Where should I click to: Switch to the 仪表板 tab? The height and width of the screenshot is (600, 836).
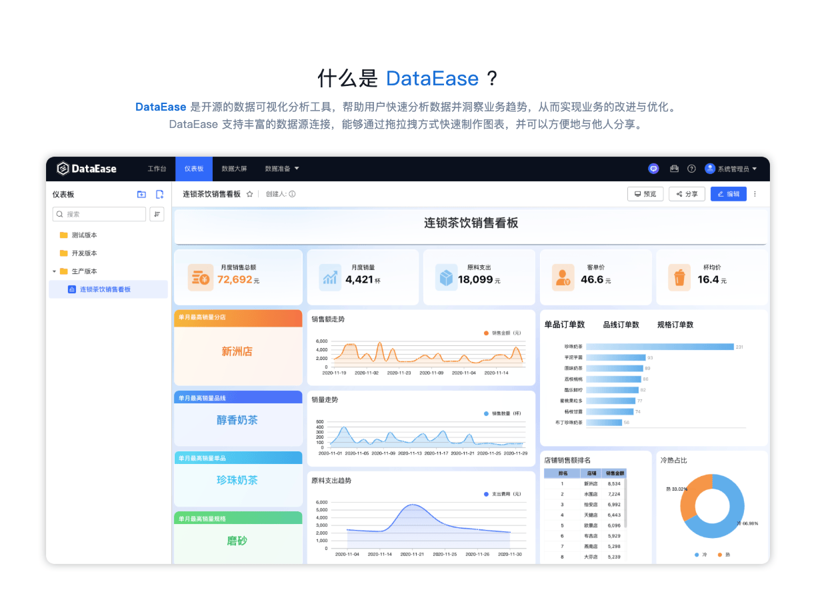click(x=194, y=169)
